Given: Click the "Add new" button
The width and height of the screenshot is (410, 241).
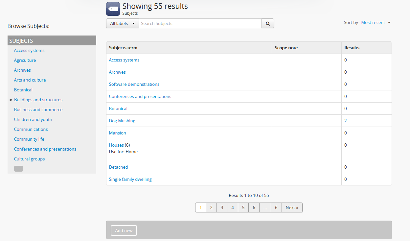Looking at the screenshot, I should pyautogui.click(x=124, y=230).
